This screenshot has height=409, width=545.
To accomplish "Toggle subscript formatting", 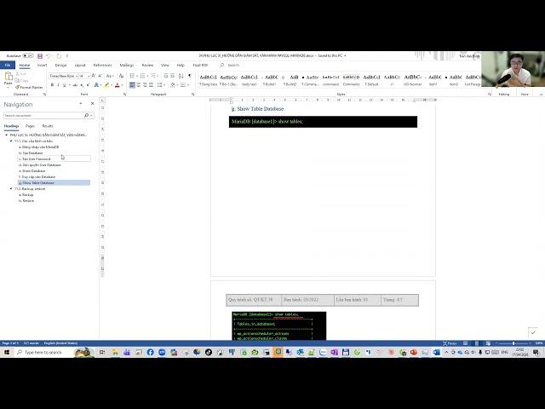I will (82, 85).
